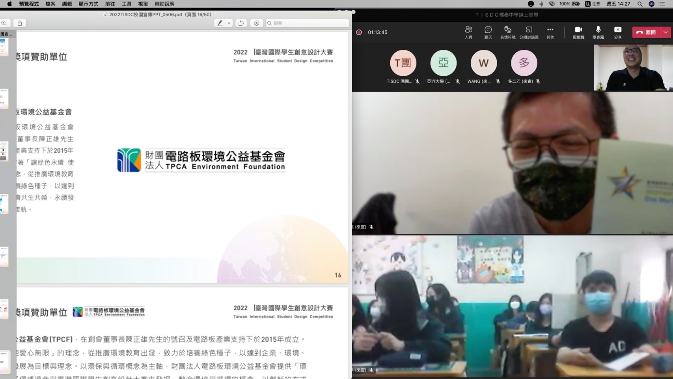Expand the 離開 leave options arrow
The image size is (673, 379).
(x=666, y=32)
